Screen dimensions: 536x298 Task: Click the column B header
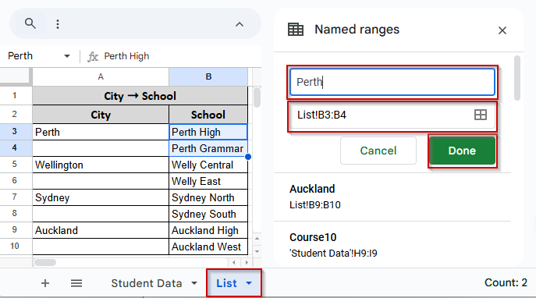pos(208,76)
